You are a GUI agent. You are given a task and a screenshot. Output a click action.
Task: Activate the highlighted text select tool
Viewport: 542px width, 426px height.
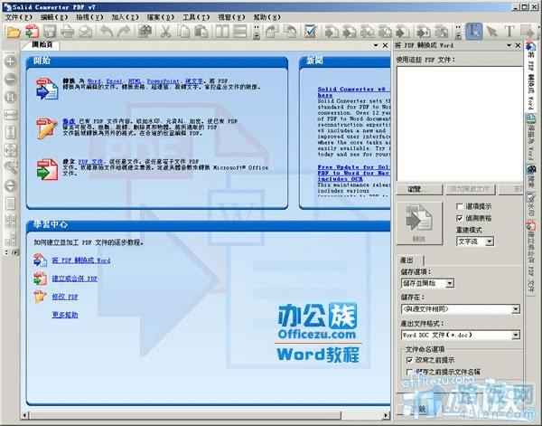coord(474,31)
